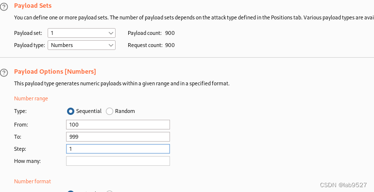Click the Request count: 900 value

170,45
